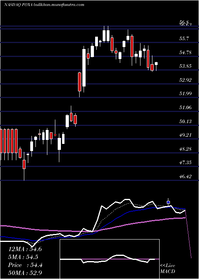Click the NASDAQ FOXA bullkhan.munafasutra.com title text
The height and width of the screenshot is (279, 199).
coord(44,5)
